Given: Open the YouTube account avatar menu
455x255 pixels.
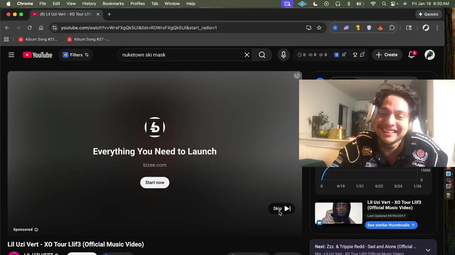Looking at the screenshot, I should pyautogui.click(x=429, y=55).
